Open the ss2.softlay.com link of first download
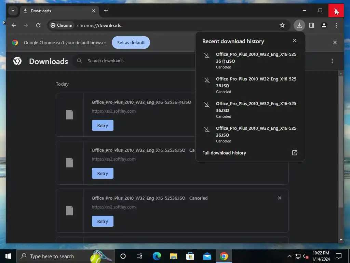The height and width of the screenshot is (263, 350). (113, 111)
